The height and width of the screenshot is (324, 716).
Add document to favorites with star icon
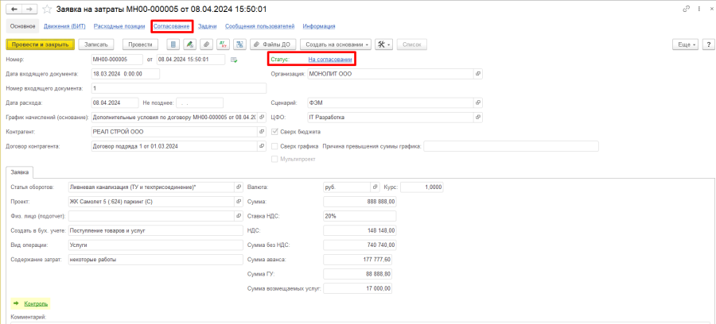pyautogui.click(x=48, y=9)
